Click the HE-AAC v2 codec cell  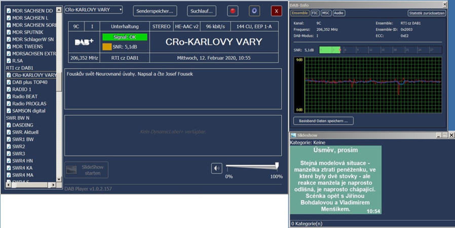(x=186, y=26)
